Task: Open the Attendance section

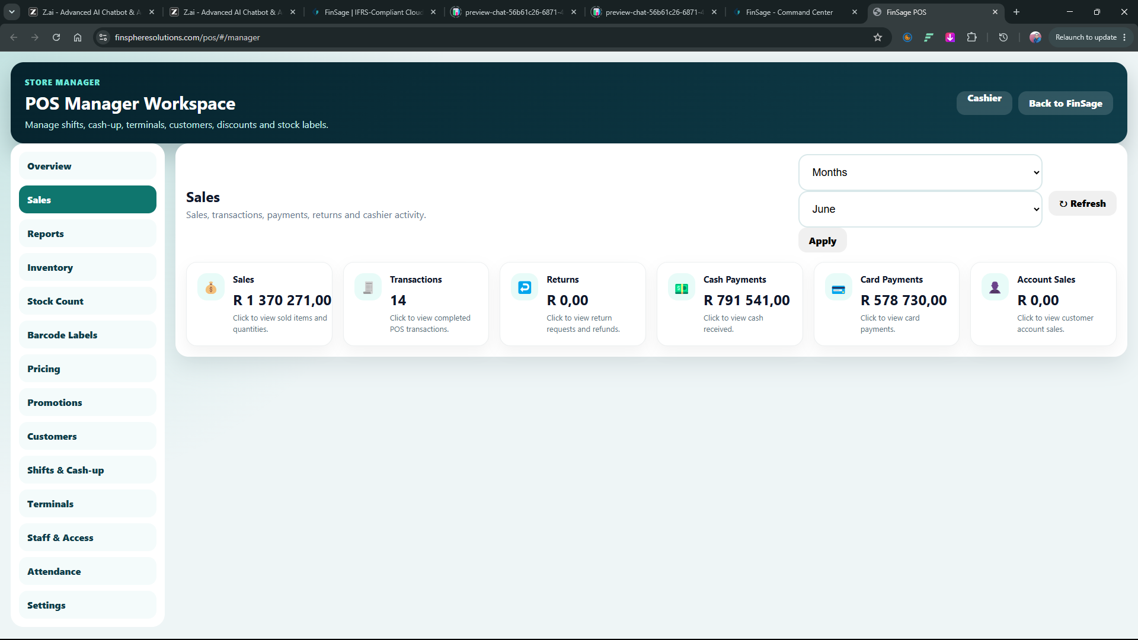Action: (88, 571)
